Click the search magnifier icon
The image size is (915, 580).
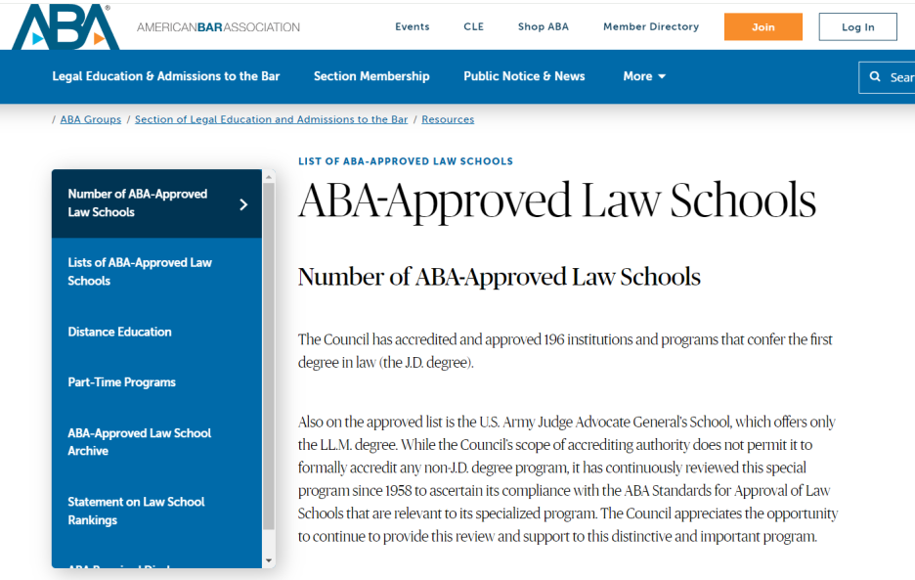coord(875,76)
